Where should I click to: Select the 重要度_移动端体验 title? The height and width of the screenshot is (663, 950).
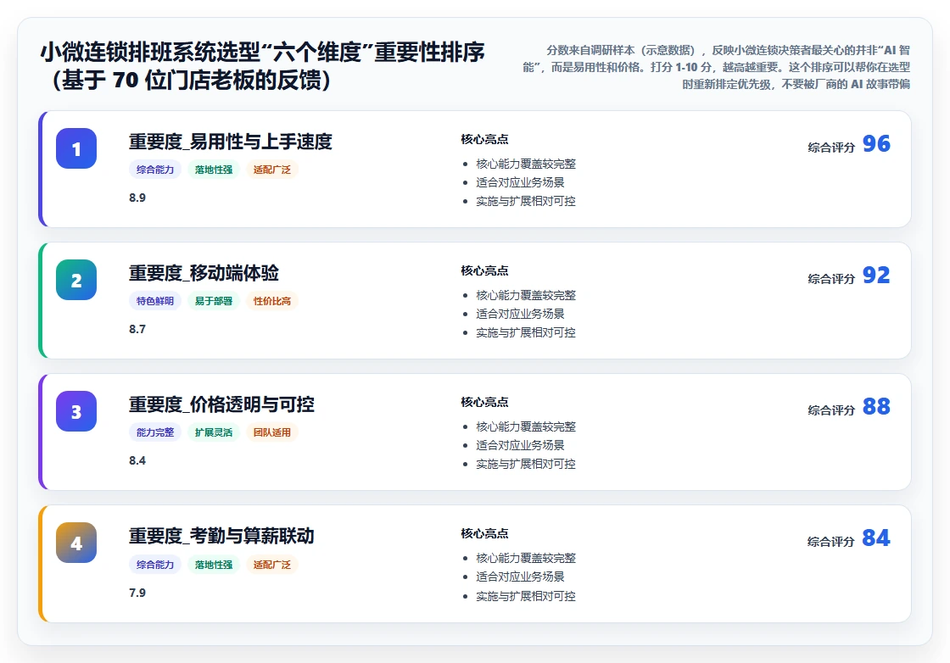204,273
